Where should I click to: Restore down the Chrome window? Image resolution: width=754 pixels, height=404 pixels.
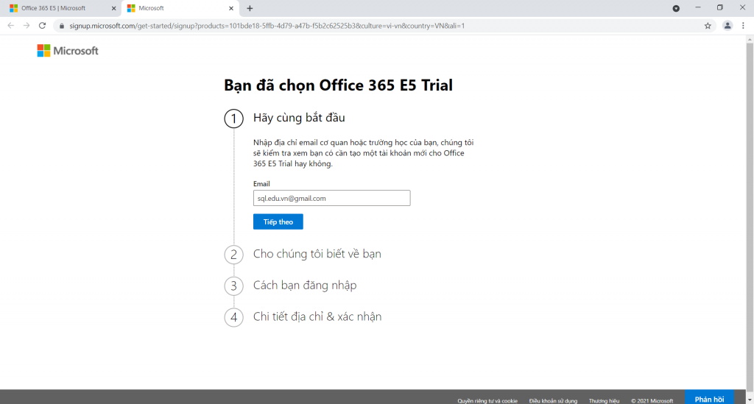coord(720,7)
